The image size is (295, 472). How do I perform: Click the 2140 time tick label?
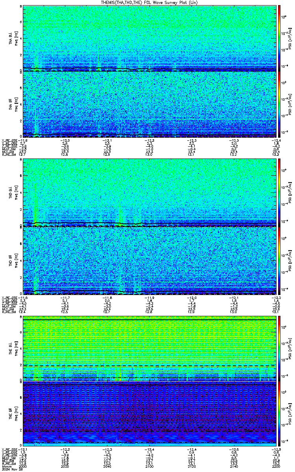click(234, 466)
